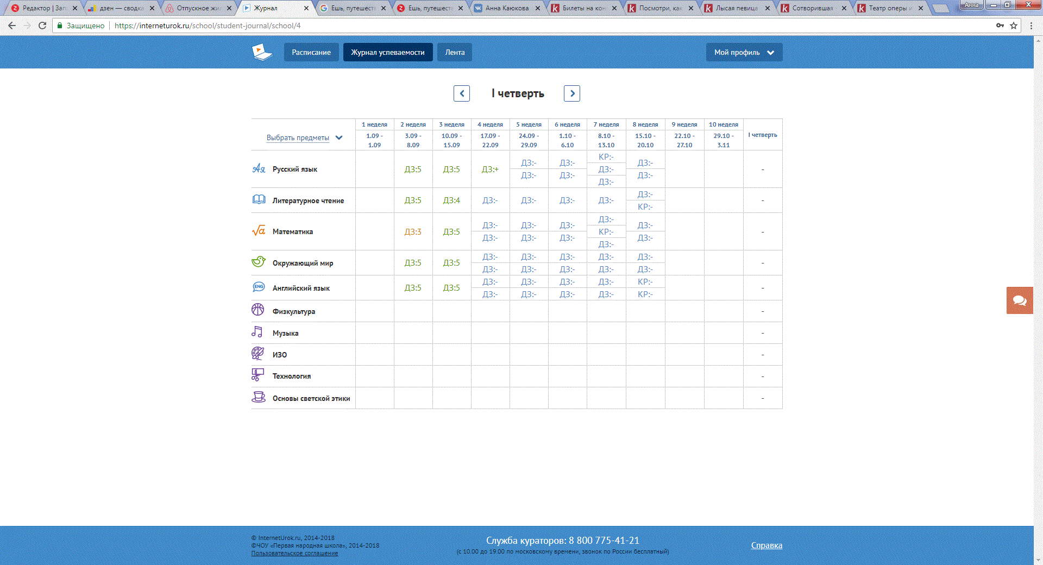Bookmark page with star icon
The width and height of the screenshot is (1043, 565).
1014,26
